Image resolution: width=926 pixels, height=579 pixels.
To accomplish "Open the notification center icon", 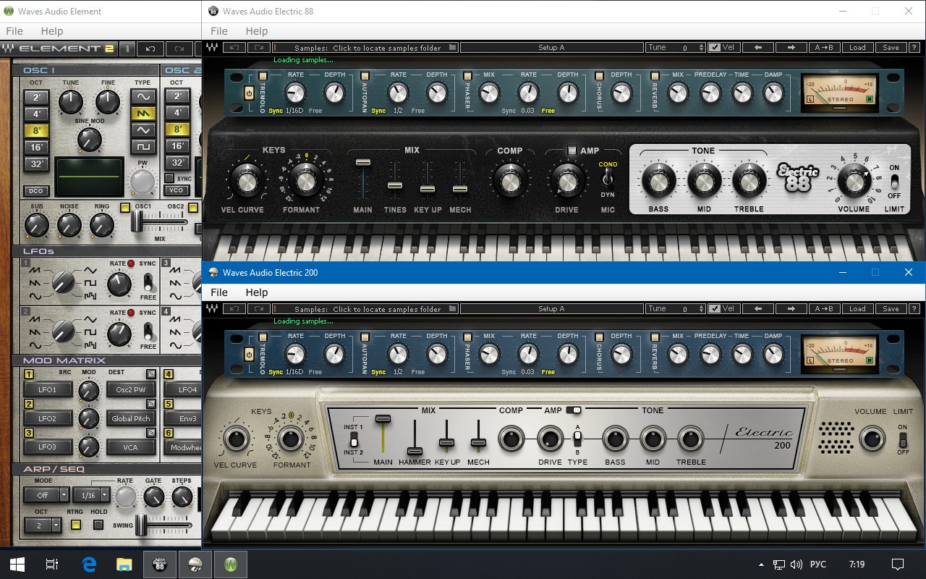I will pos(898,564).
